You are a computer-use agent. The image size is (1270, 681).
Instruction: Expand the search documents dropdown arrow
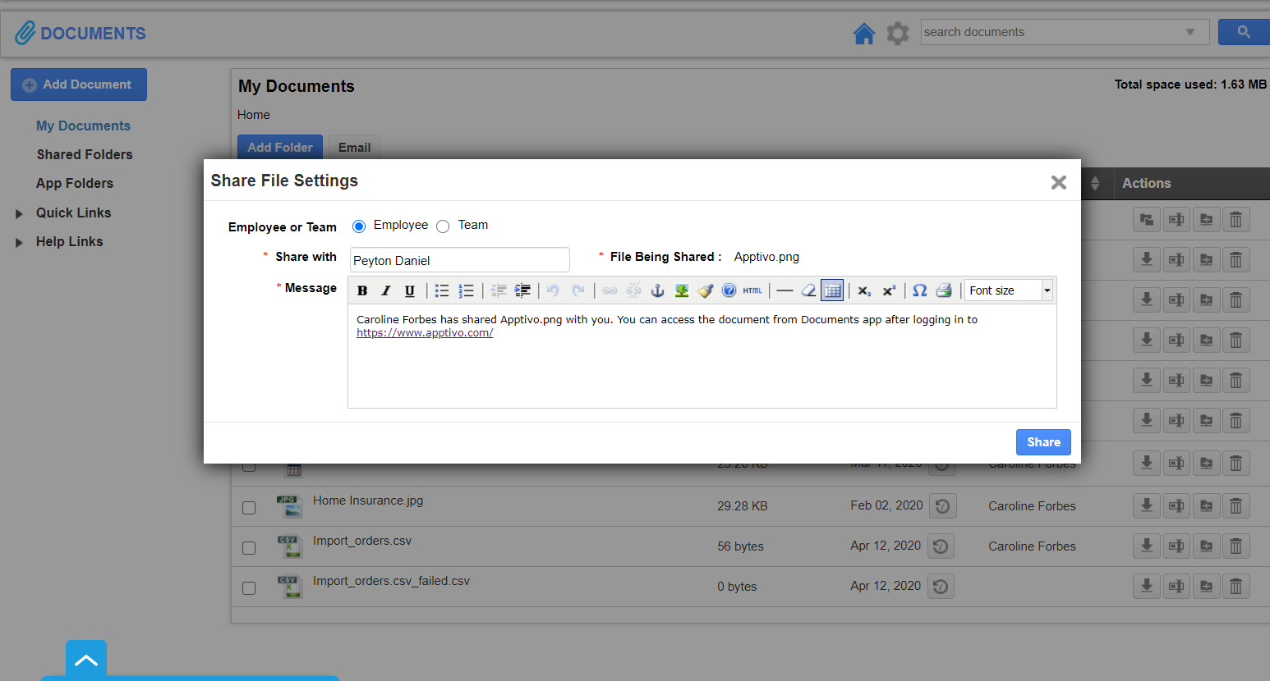[1189, 32]
